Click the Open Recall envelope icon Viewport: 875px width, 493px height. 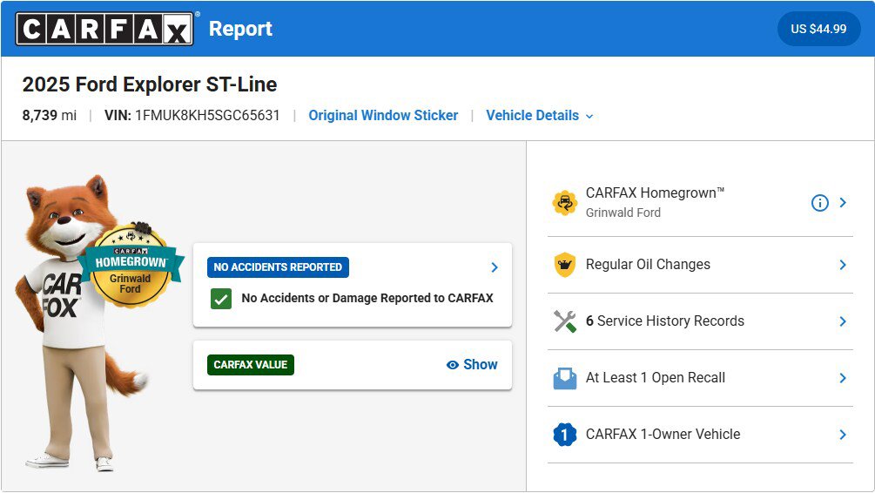[565, 378]
